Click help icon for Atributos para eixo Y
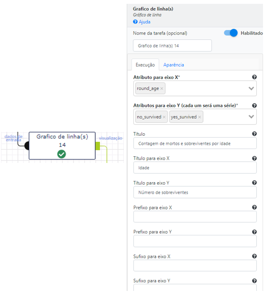 click(x=254, y=105)
